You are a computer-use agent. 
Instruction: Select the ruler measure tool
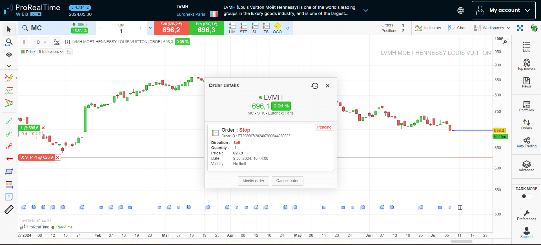click(9, 210)
